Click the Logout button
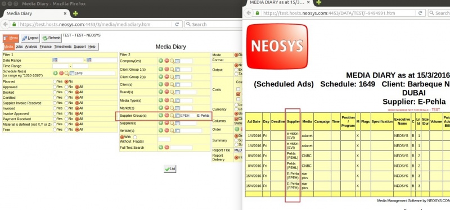This screenshot has height=210, width=450. click(30, 38)
